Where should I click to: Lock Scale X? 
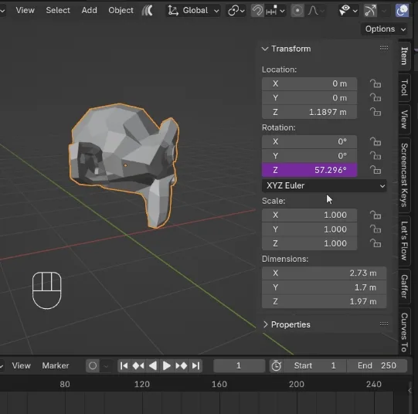[376, 215]
